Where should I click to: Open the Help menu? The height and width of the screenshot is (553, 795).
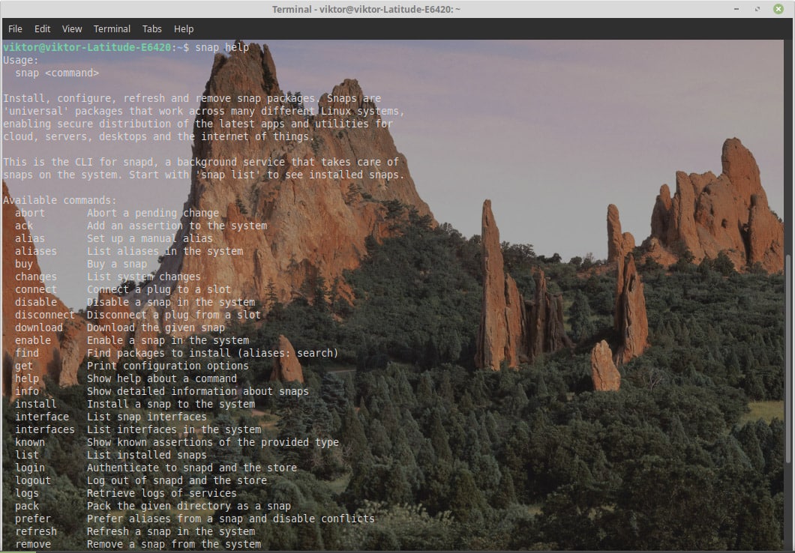183,28
